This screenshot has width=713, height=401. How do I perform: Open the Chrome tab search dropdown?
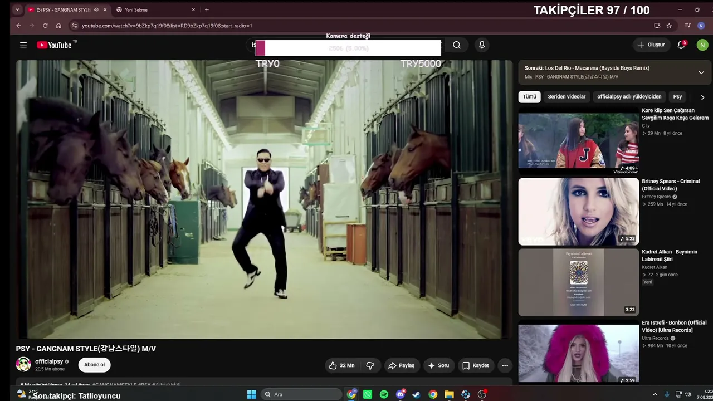[17, 9]
